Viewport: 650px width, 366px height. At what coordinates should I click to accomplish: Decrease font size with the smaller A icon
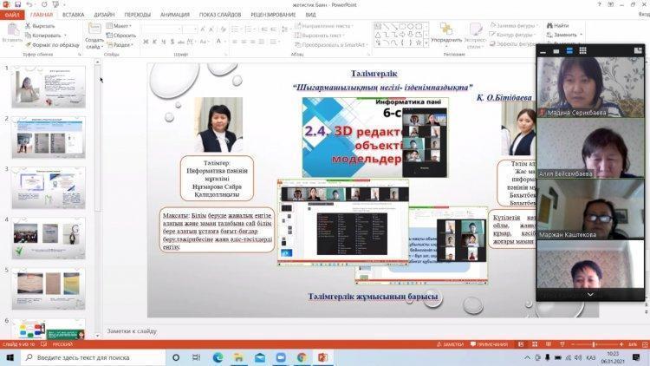point(211,29)
